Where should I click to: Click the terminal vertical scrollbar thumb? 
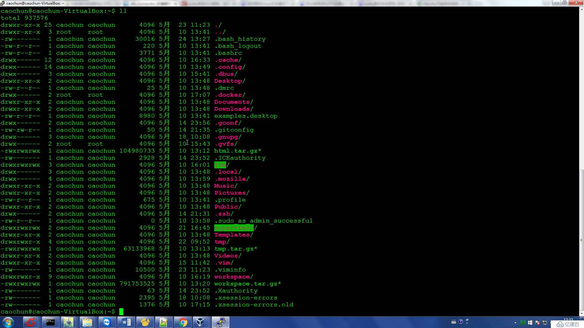point(582,240)
